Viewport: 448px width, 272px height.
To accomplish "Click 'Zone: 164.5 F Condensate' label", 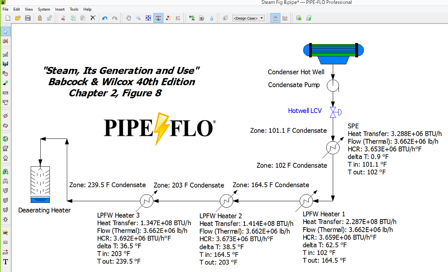I will (x=271, y=185).
